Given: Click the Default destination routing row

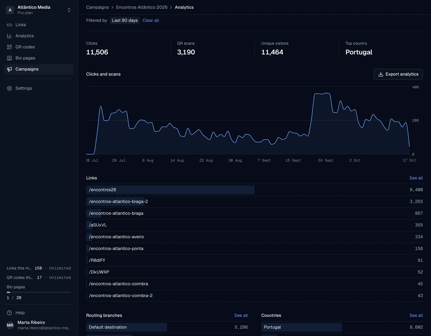Looking at the screenshot, I should [167, 327].
